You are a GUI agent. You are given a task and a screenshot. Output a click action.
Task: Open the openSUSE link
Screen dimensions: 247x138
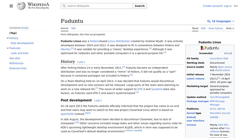point(67,114)
